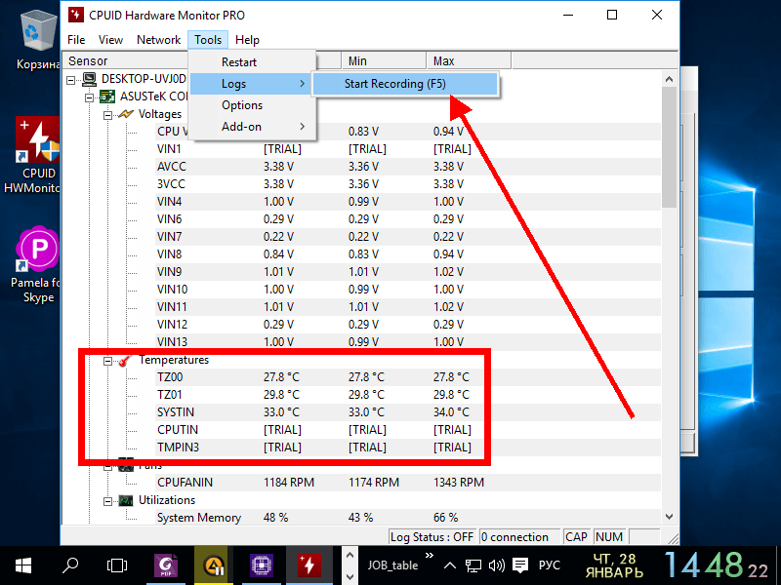Open Task View from the taskbar
The width and height of the screenshot is (781, 585).
point(117,565)
